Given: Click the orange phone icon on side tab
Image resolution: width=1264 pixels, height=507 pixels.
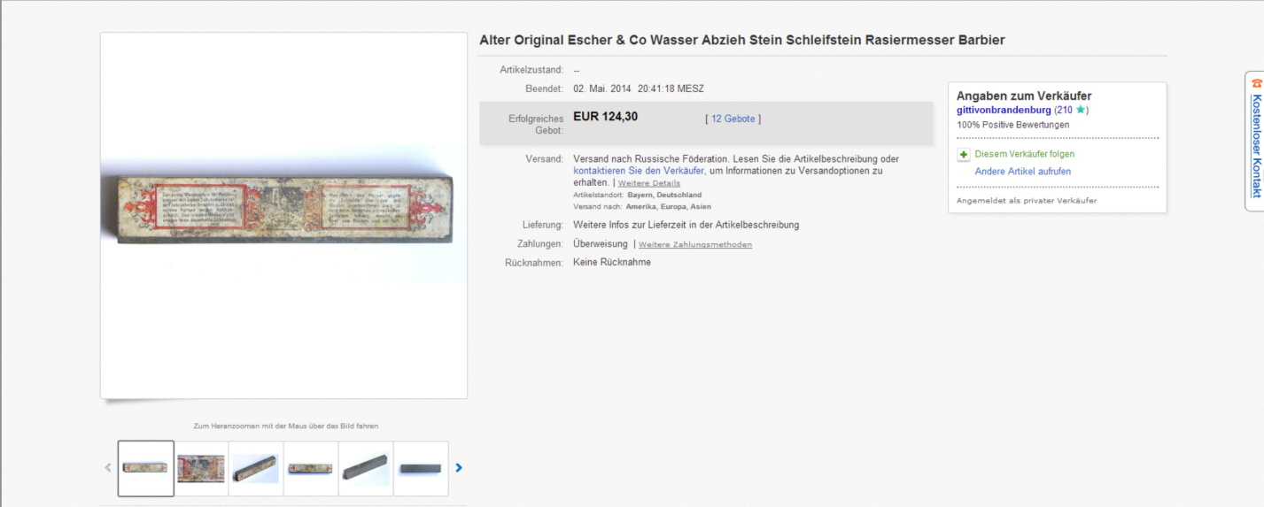Looking at the screenshot, I should [1256, 82].
